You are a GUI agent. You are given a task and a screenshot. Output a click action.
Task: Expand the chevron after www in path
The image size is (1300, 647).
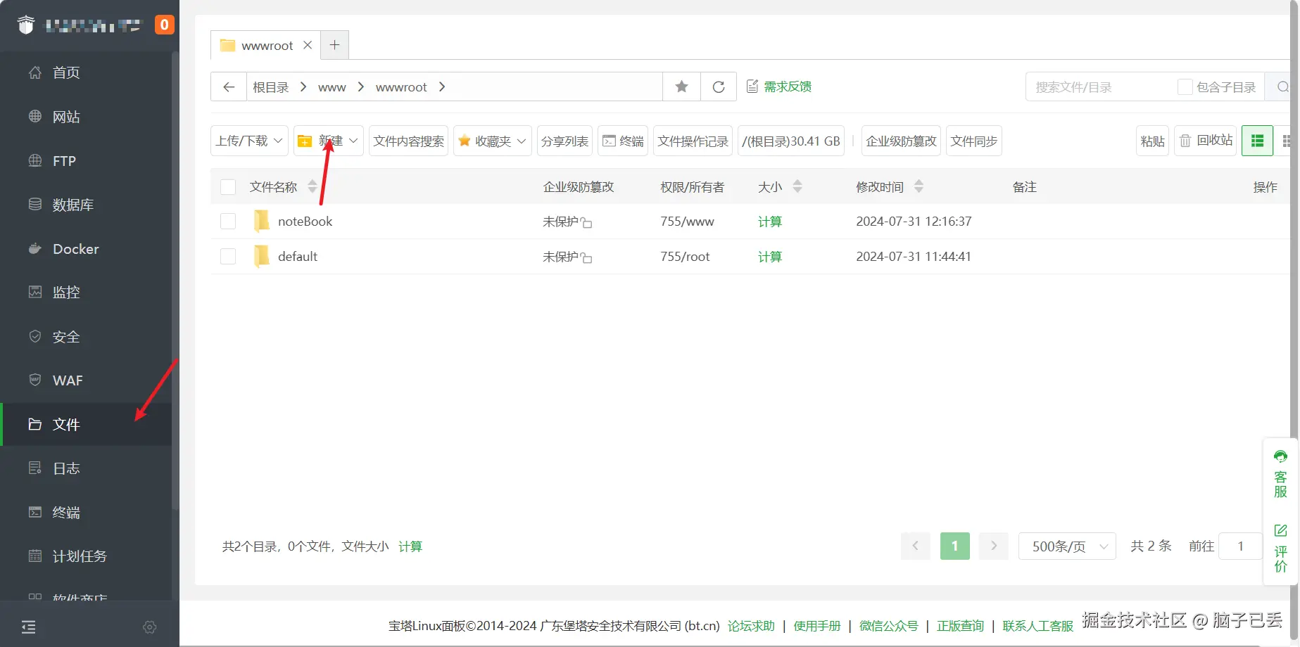[x=361, y=87]
